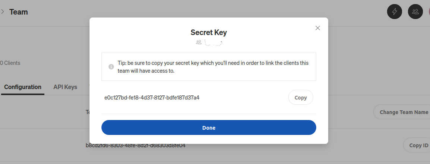Image resolution: width=430 pixels, height=164 pixels.
Task: Click the Change Team Name button
Action: coord(402,112)
